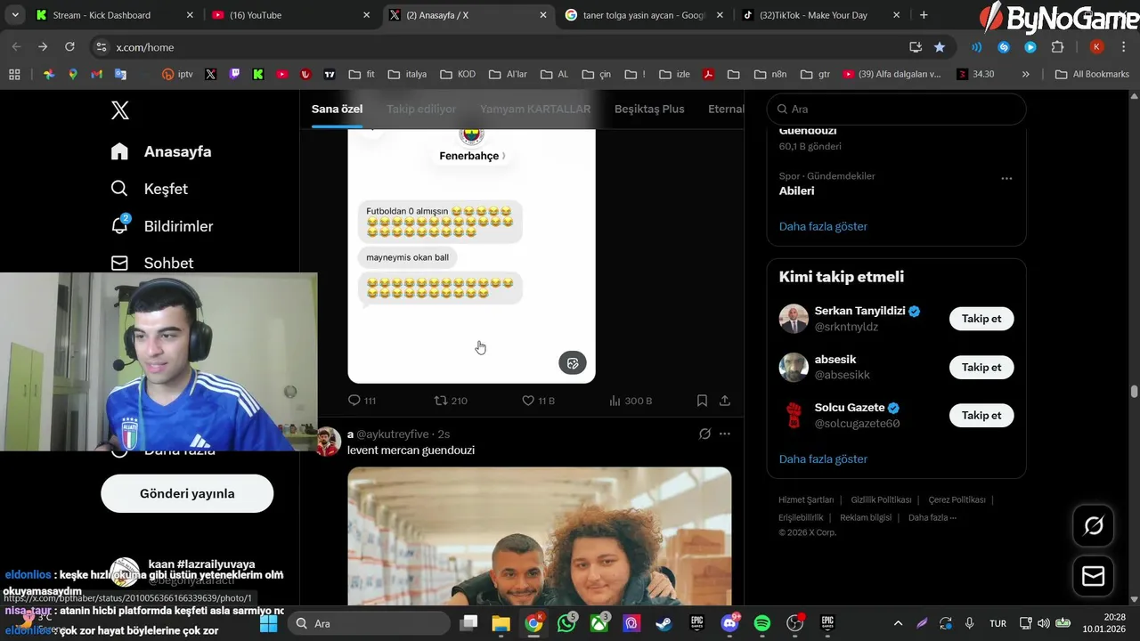Switch to Beşiktaş Plus tab

coord(649,109)
